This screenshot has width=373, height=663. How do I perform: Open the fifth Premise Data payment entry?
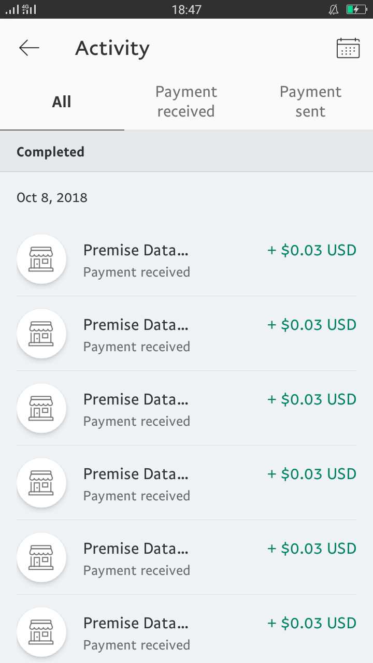136,558
